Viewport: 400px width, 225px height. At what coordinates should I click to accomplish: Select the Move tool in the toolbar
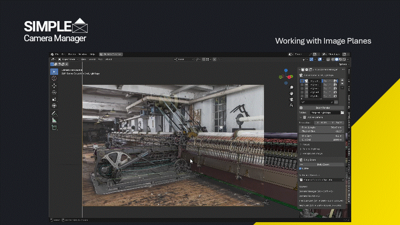[54, 85]
